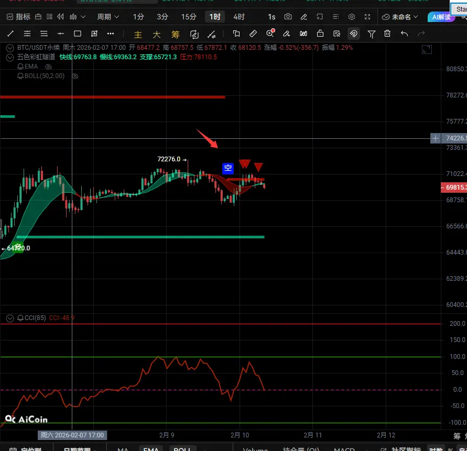Image resolution: width=467 pixels, height=451 pixels.
Task: Delete drawings with the trash icon
Action: (x=387, y=34)
